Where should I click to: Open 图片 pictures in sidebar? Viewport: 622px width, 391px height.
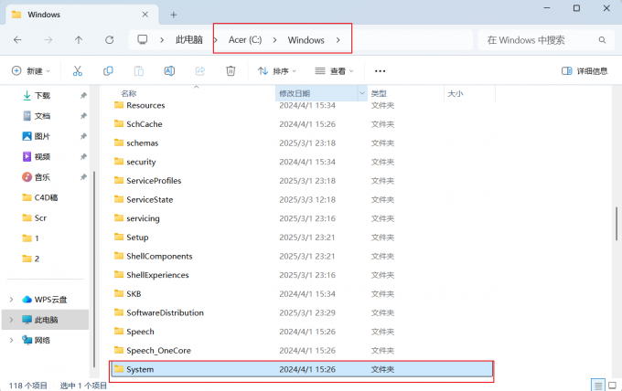[x=42, y=136]
